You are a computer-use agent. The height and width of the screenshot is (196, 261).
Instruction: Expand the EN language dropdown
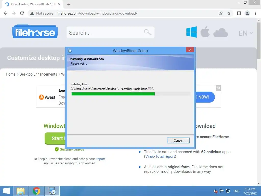tap(245, 33)
